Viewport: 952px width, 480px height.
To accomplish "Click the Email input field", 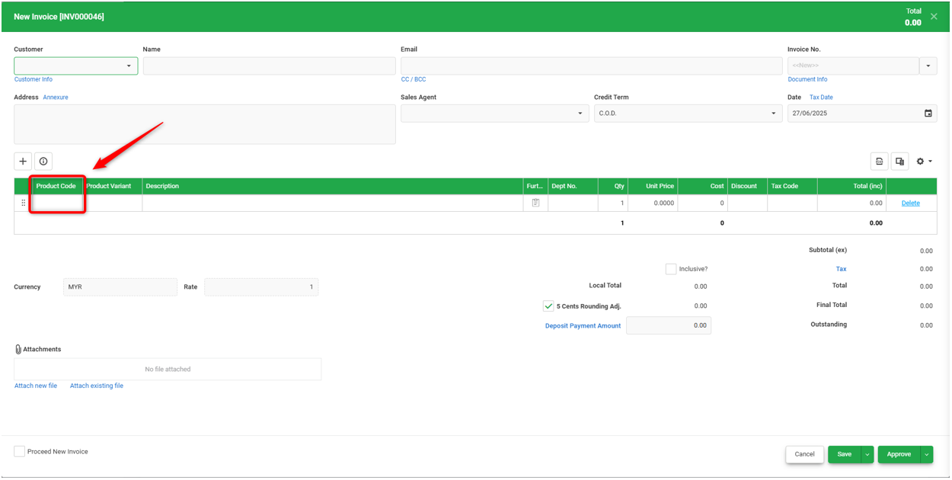I will pyautogui.click(x=591, y=66).
